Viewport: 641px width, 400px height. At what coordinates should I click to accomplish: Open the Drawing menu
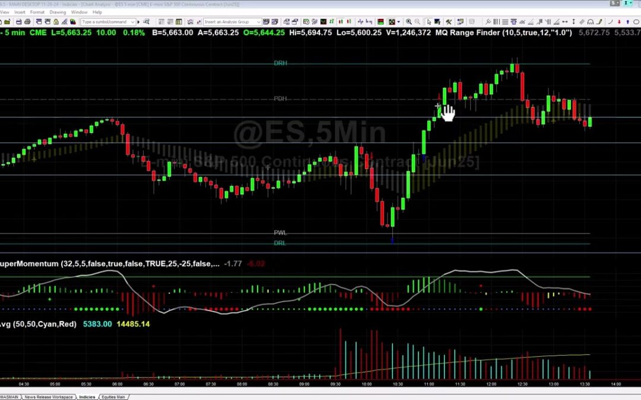[x=58, y=12]
